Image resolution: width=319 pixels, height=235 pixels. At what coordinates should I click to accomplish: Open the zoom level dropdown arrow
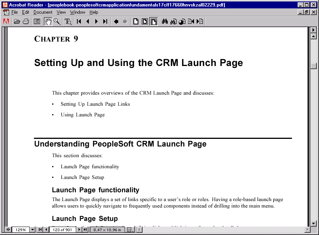point(32,230)
